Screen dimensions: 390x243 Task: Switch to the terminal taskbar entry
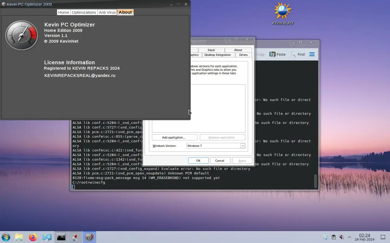click(61, 237)
